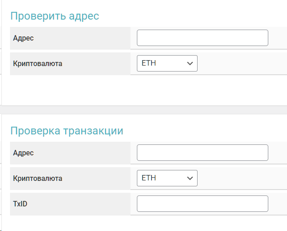Screen dimensions: 287x231
Task: Click the Адрес label in Проверить адрес section
Action: [24, 38]
